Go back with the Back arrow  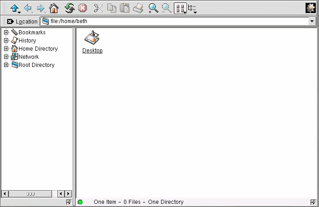point(28,8)
